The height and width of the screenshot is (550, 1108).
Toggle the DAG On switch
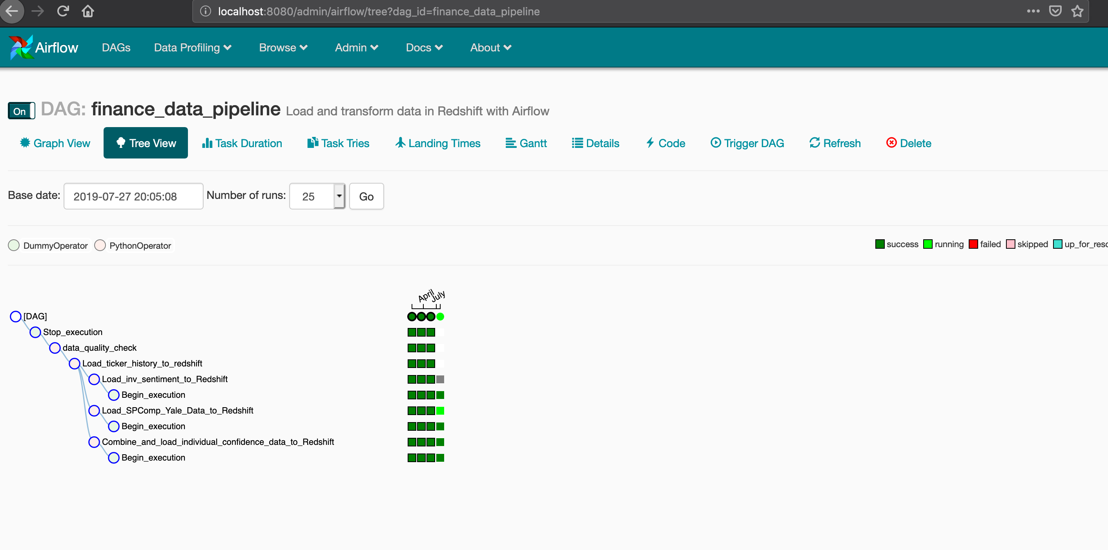[x=21, y=111]
